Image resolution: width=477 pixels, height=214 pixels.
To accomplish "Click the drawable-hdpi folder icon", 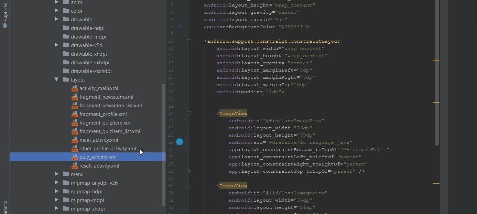I will (x=66, y=28).
